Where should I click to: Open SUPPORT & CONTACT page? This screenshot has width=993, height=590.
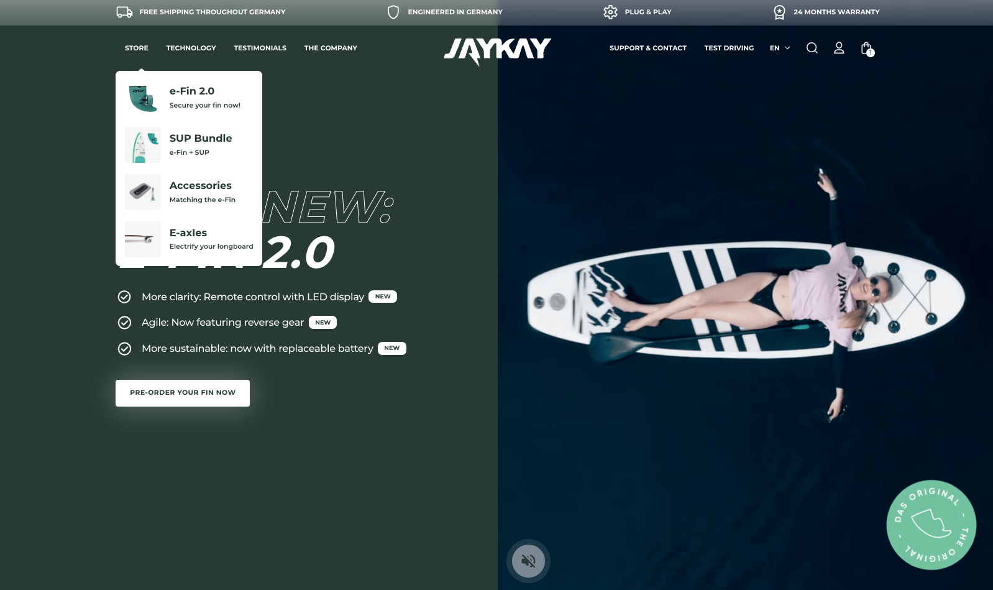648,48
